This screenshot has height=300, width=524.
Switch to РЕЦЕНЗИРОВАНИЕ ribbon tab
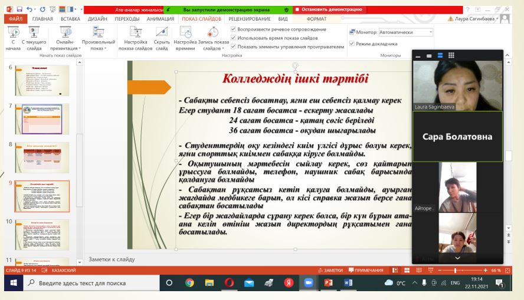click(249, 19)
